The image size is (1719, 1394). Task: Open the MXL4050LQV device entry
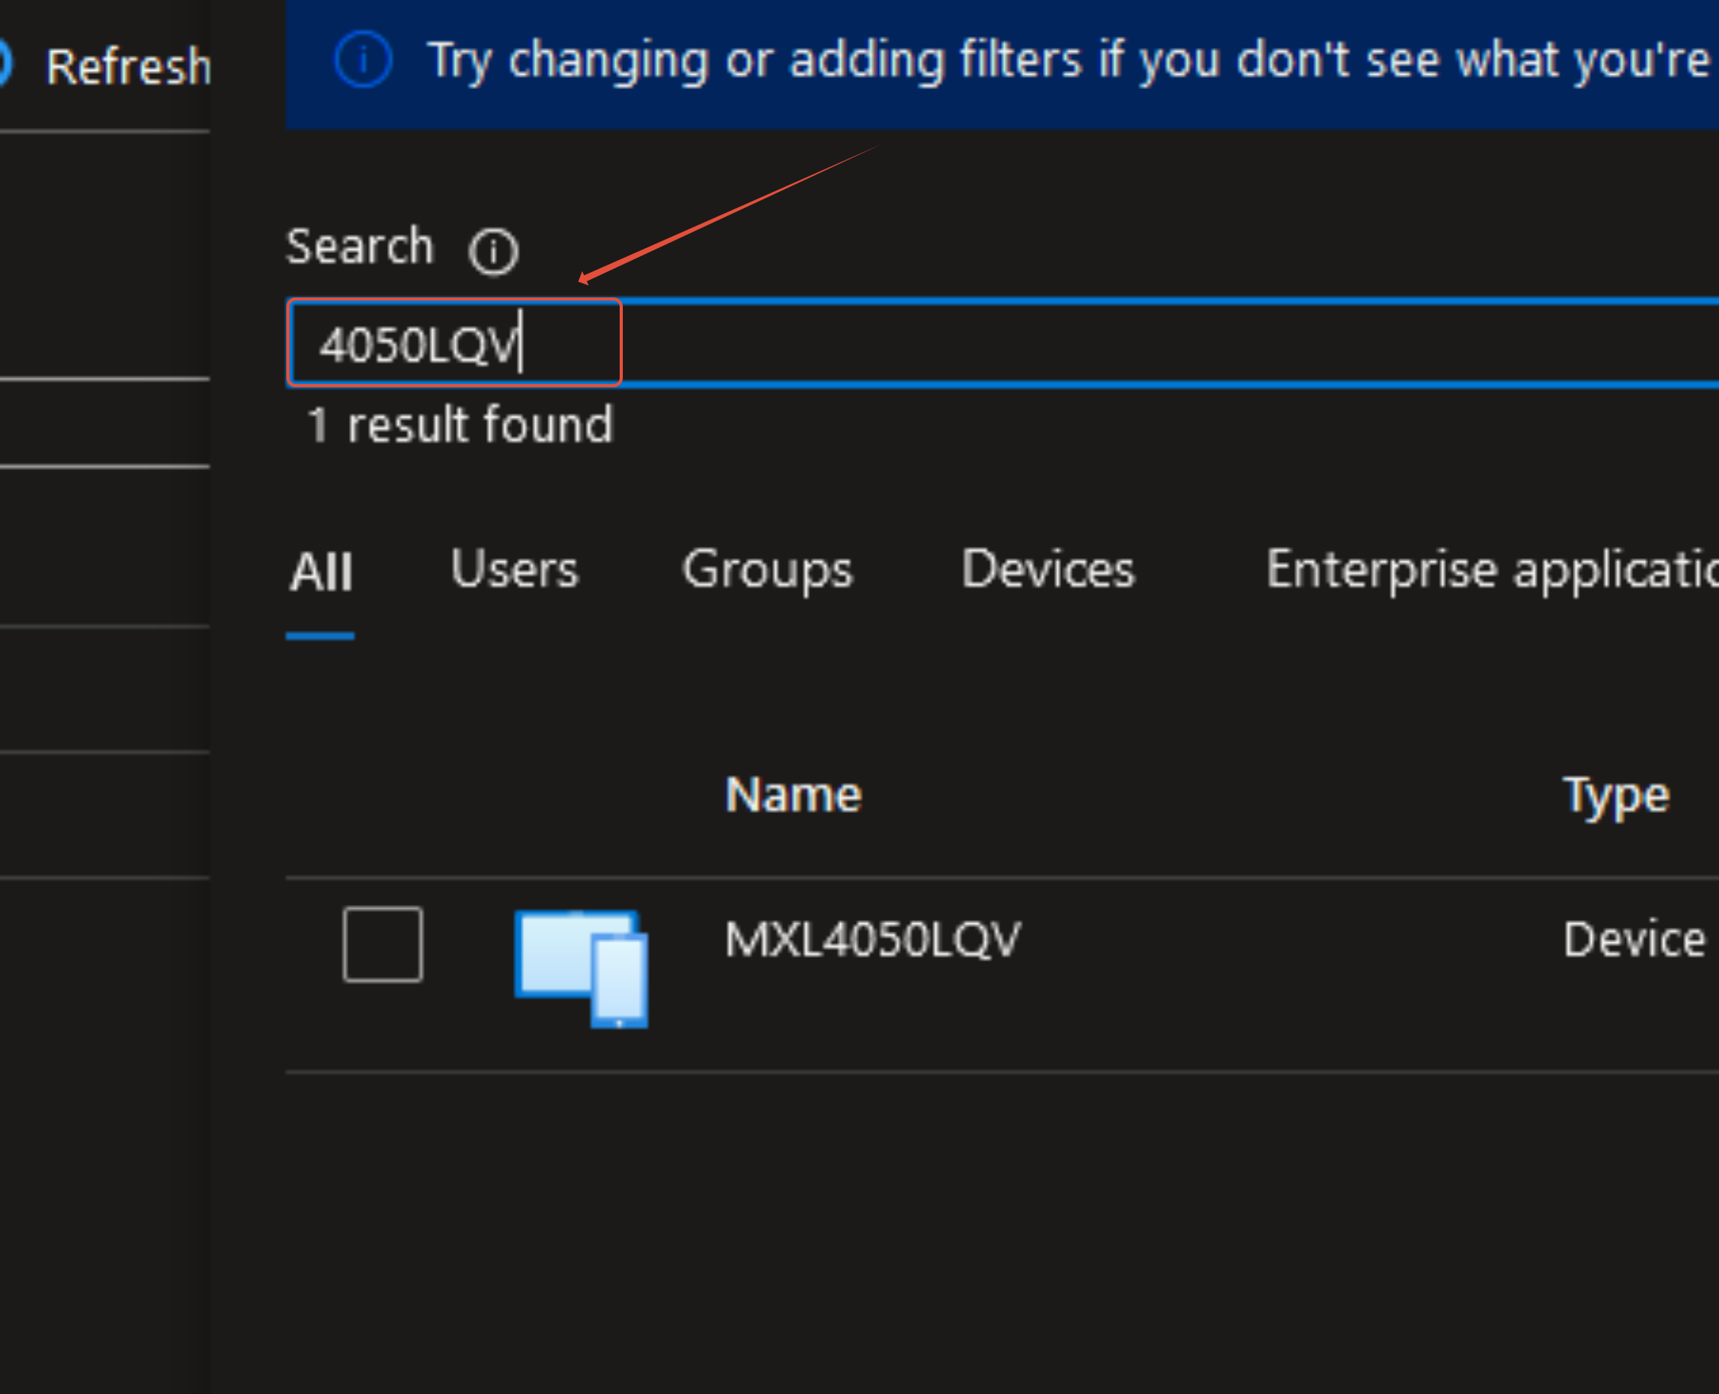873,939
